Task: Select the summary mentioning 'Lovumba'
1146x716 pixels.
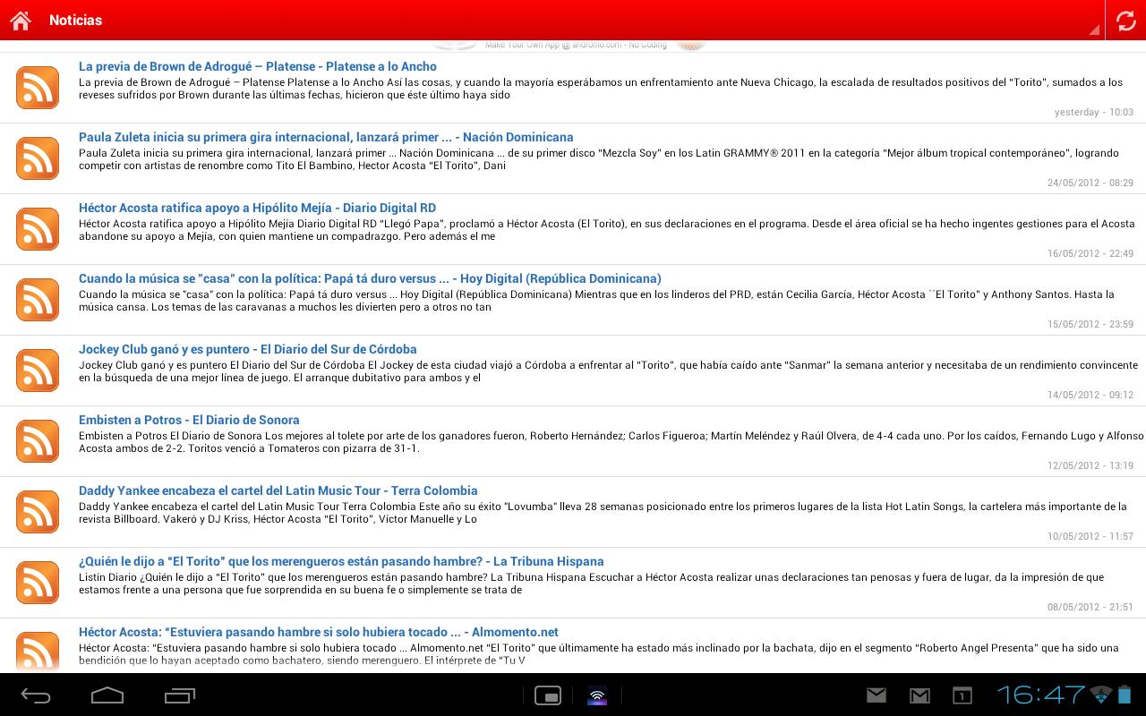Action: point(603,513)
